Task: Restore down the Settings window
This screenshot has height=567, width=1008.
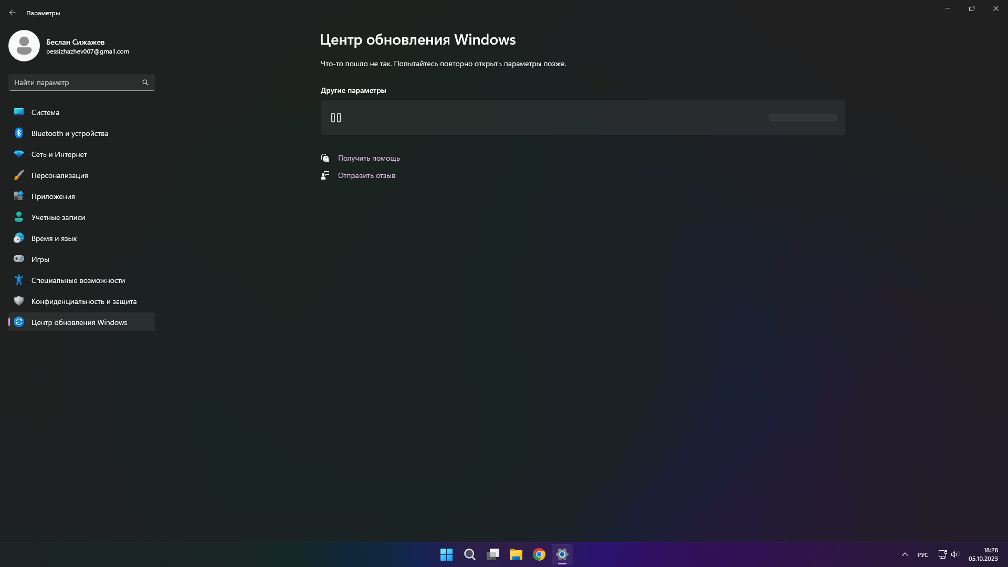Action: click(x=972, y=8)
